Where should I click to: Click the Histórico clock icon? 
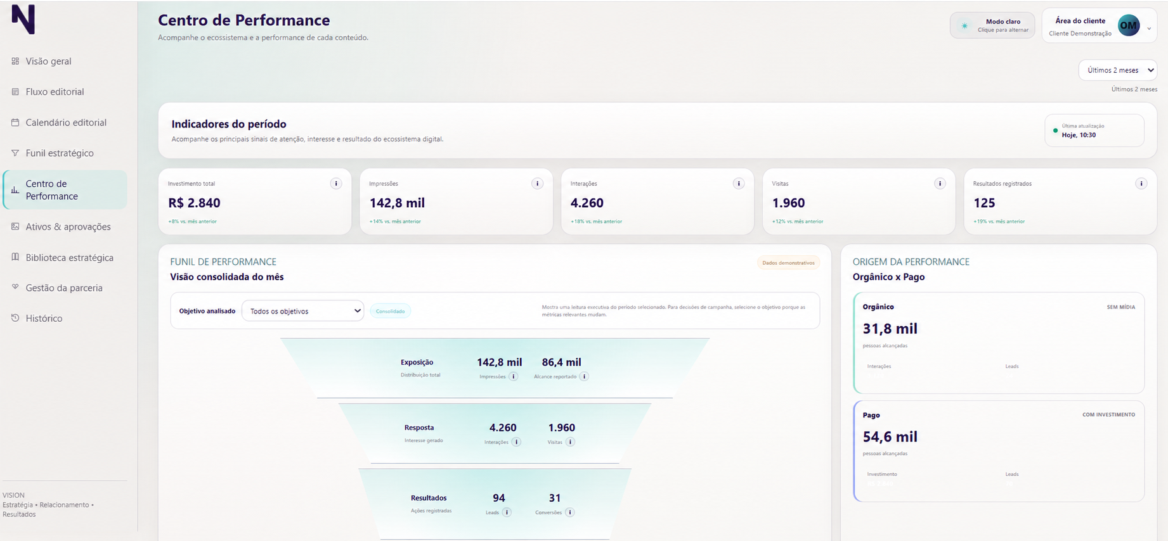click(15, 319)
